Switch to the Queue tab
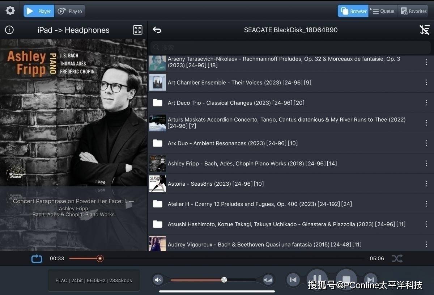Image resolution: width=434 pixels, height=295 pixels. pos(383,11)
